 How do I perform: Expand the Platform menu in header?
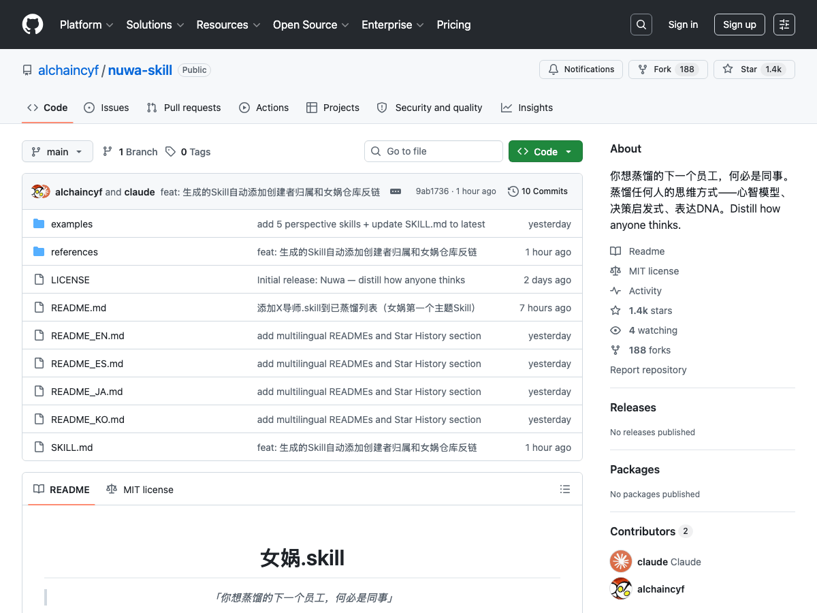[x=86, y=25]
